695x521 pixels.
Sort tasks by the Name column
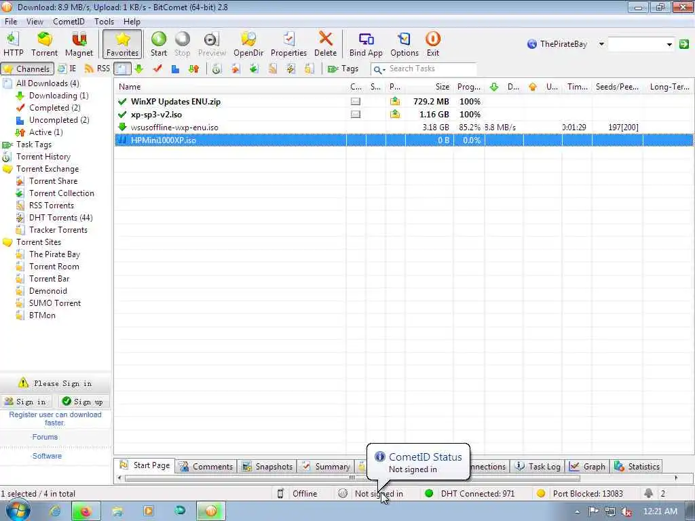click(x=231, y=87)
